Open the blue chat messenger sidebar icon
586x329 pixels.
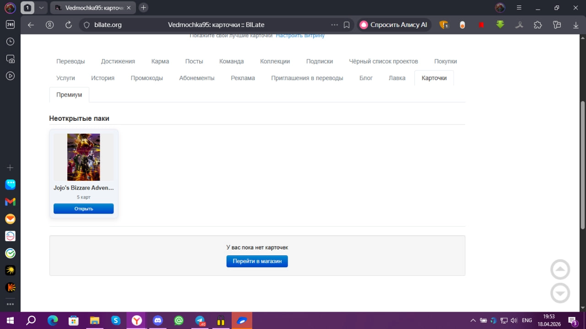[10, 184]
